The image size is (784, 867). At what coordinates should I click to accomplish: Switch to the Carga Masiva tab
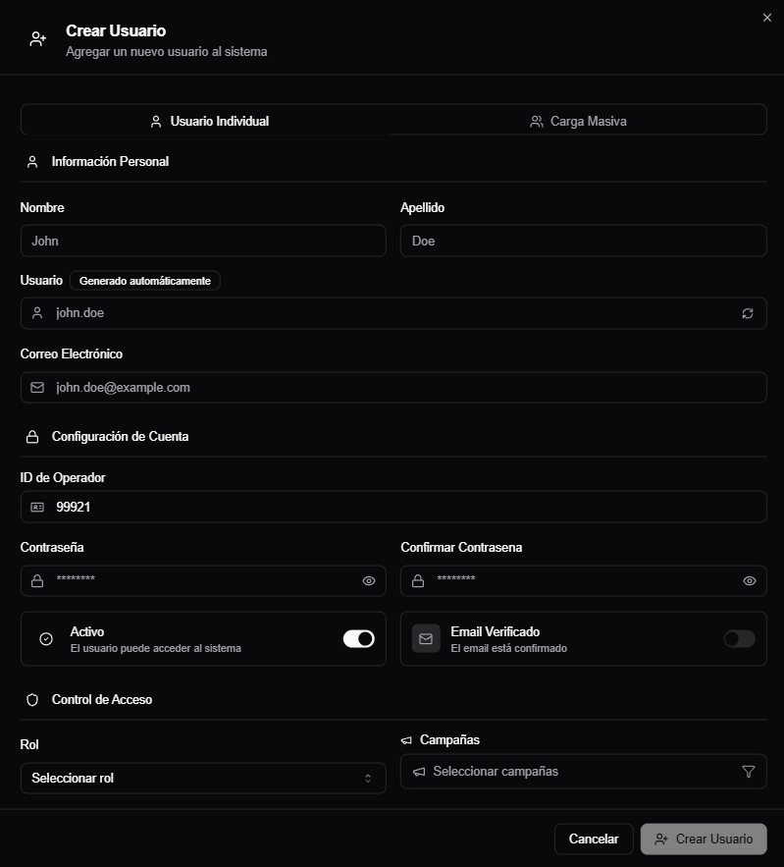(x=578, y=121)
